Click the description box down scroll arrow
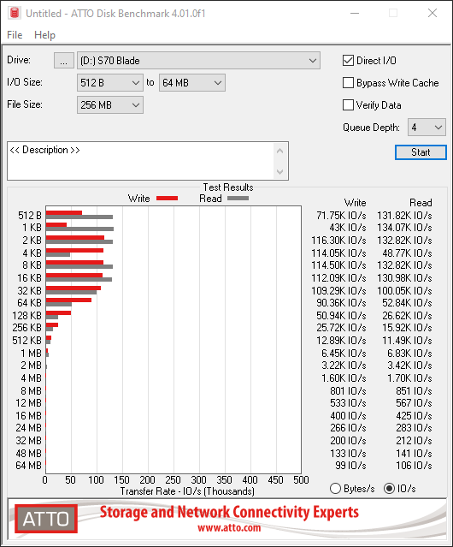 tap(280, 171)
